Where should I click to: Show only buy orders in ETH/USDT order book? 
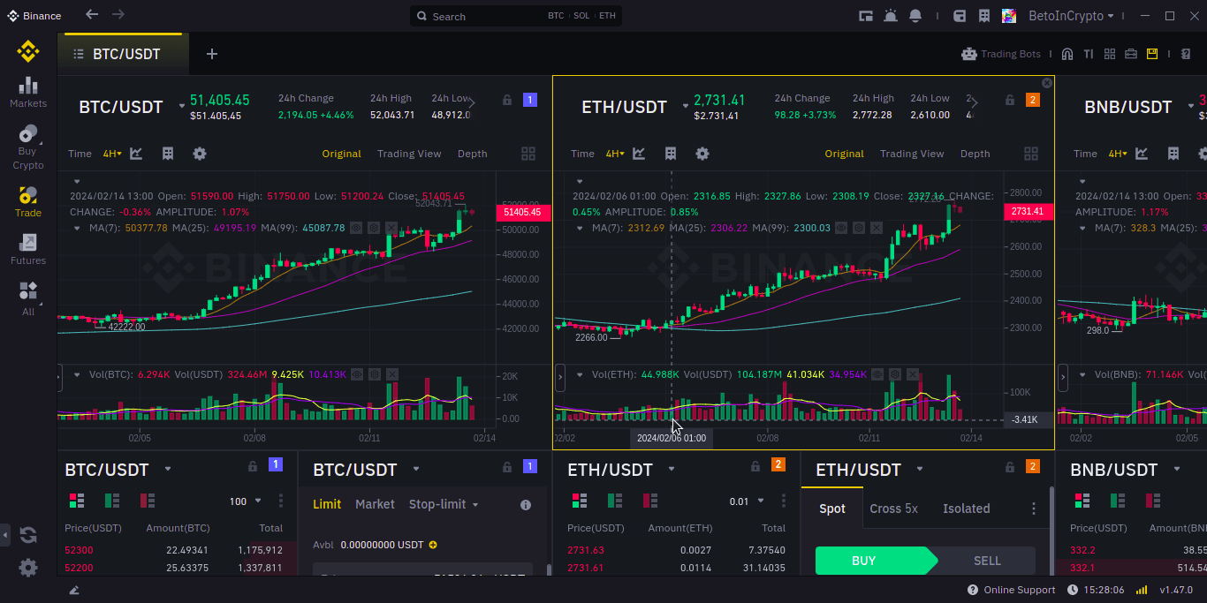click(x=615, y=501)
